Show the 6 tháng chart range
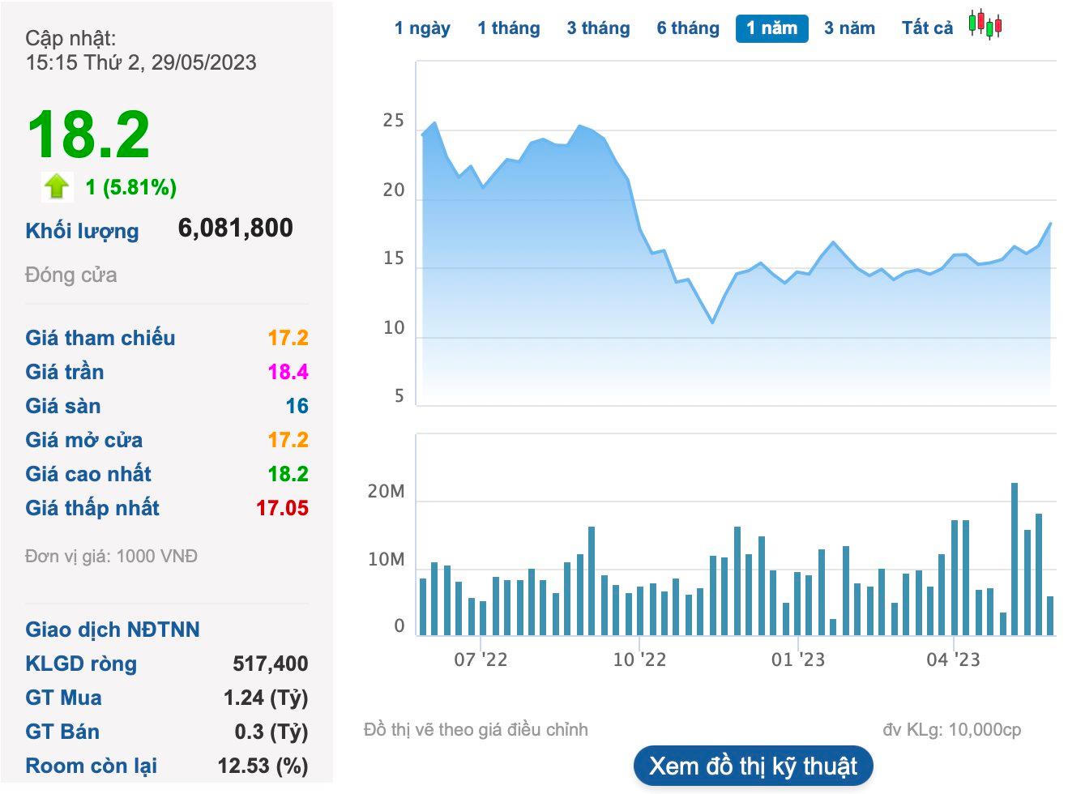The image size is (1068, 794). 688,28
